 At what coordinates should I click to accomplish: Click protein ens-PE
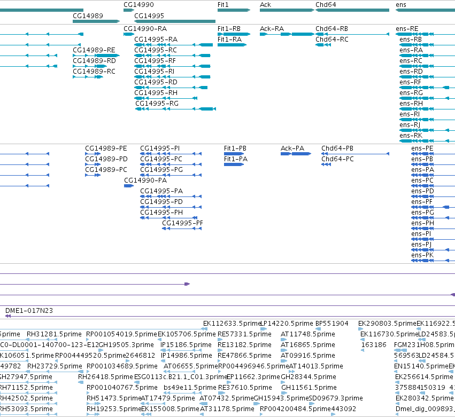point(433,154)
